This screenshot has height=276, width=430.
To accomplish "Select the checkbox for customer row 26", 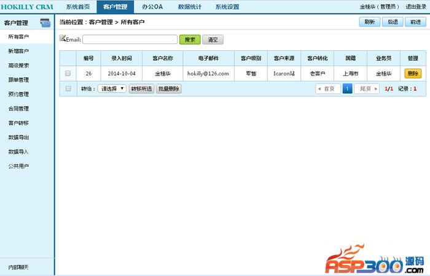I will (68, 74).
